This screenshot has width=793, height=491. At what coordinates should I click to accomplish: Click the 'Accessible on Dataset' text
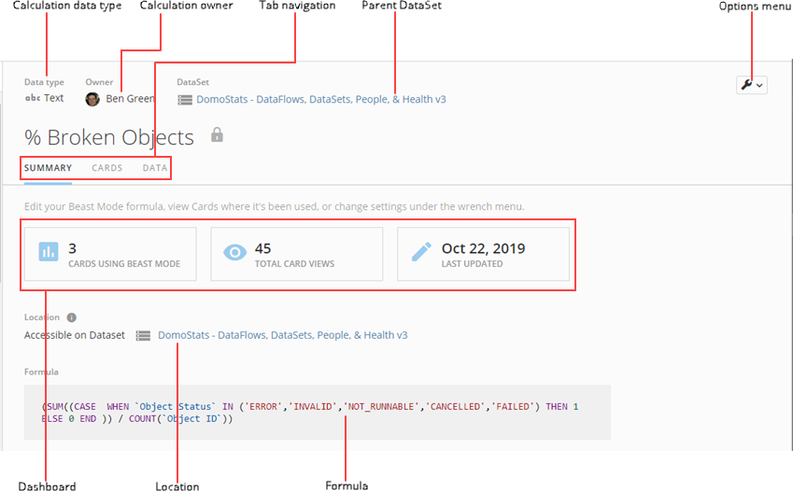pos(75,335)
